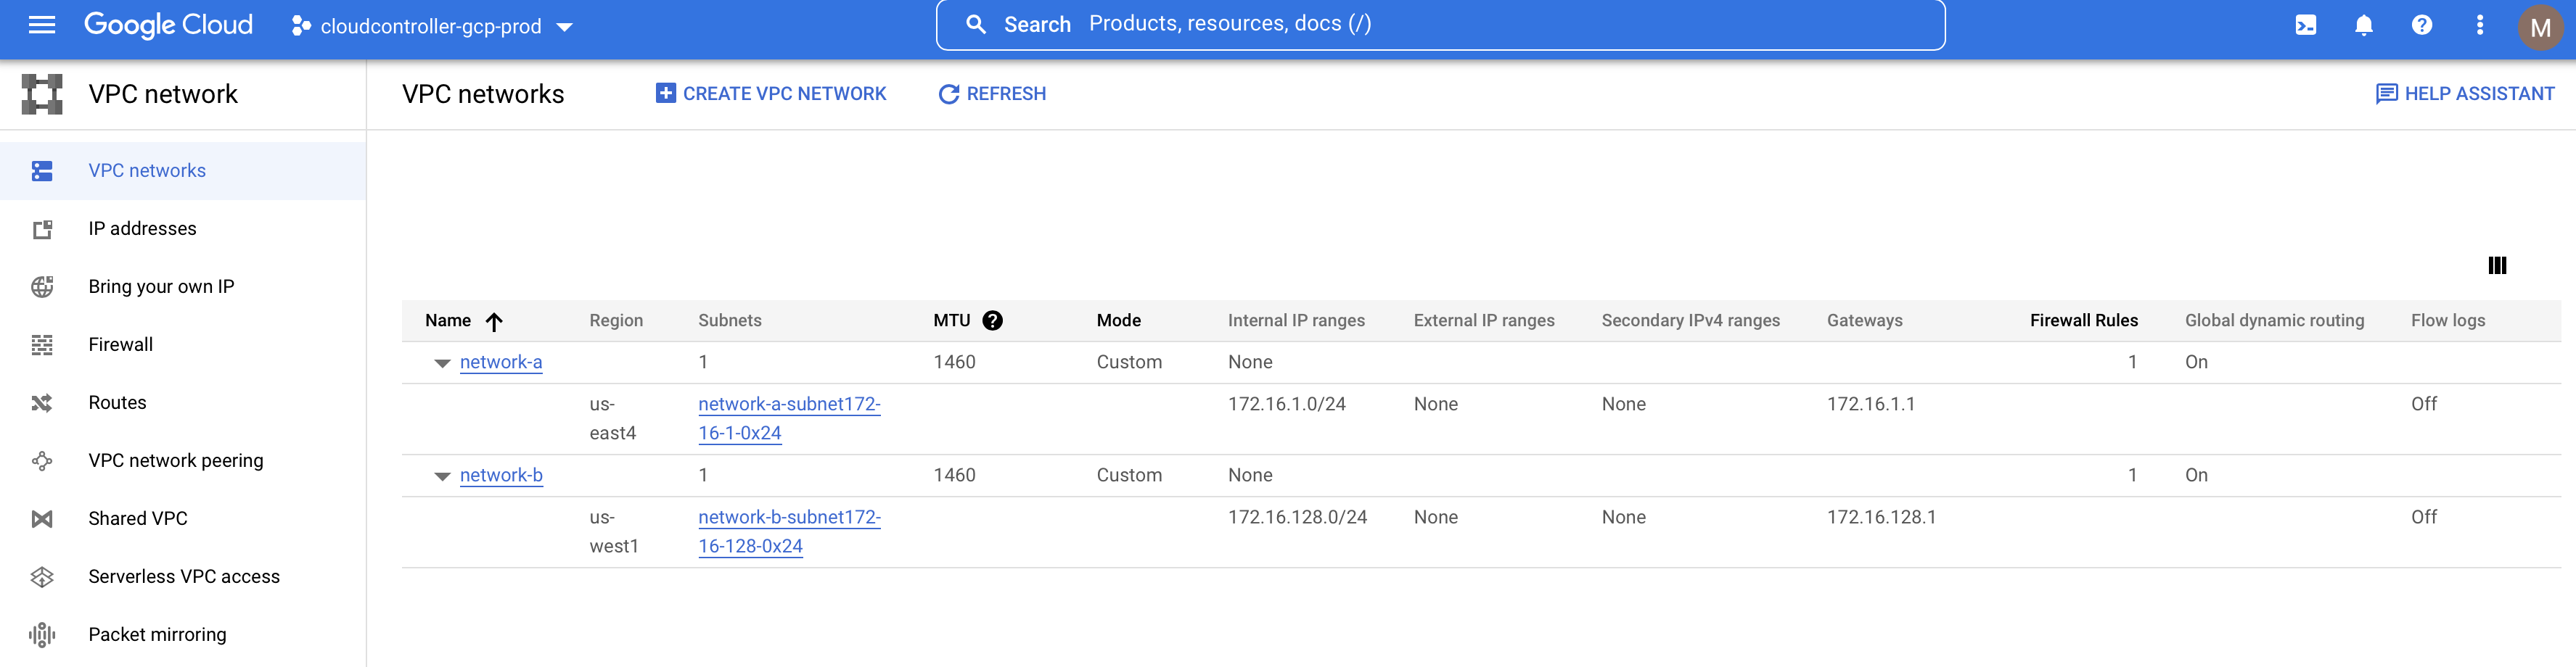Open the notifications bell
Screen dimensions: 2576x667
2363,26
